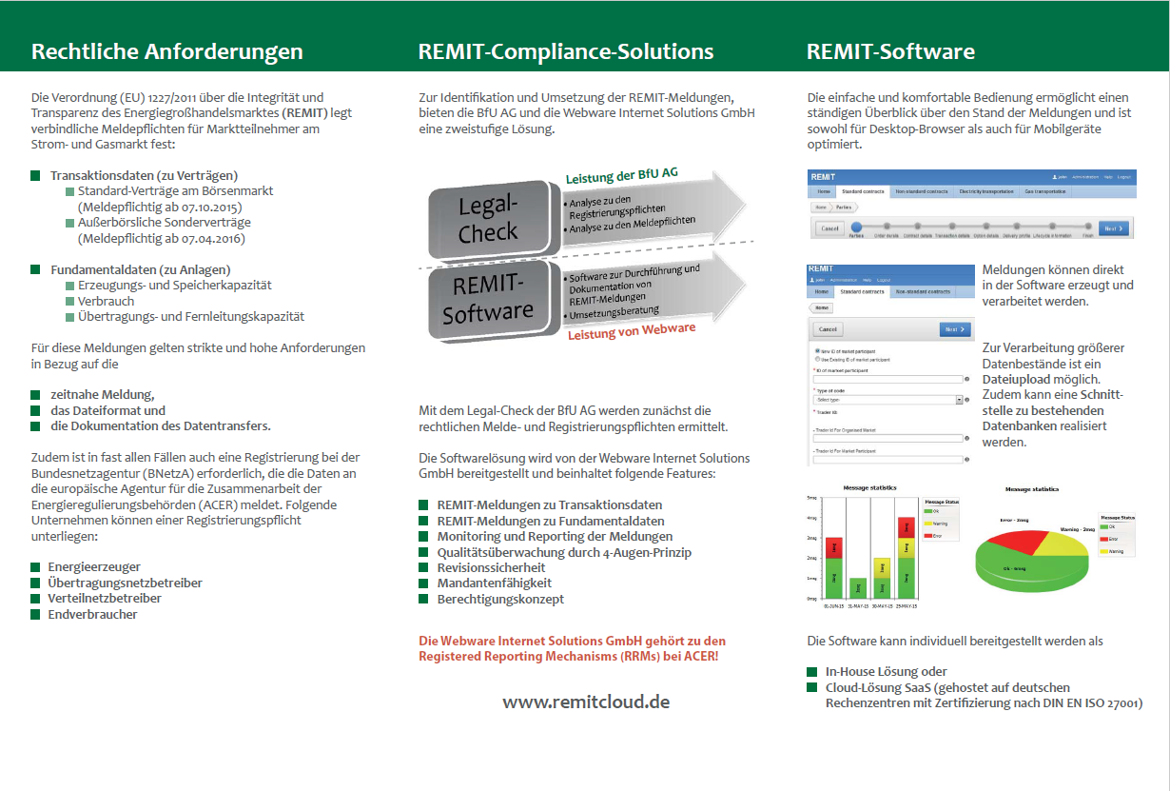Click the active blue Parties step circle
This screenshot has height=791, width=1170.
tap(856, 227)
